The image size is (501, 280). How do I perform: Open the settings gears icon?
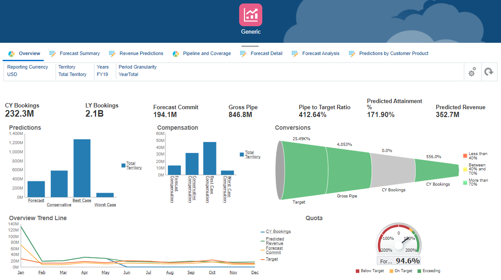coord(472,72)
